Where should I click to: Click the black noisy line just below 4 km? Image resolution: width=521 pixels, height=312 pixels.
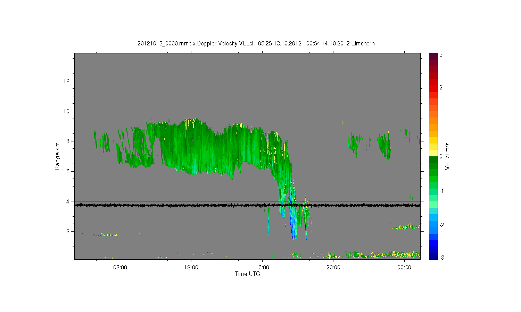click(247, 205)
